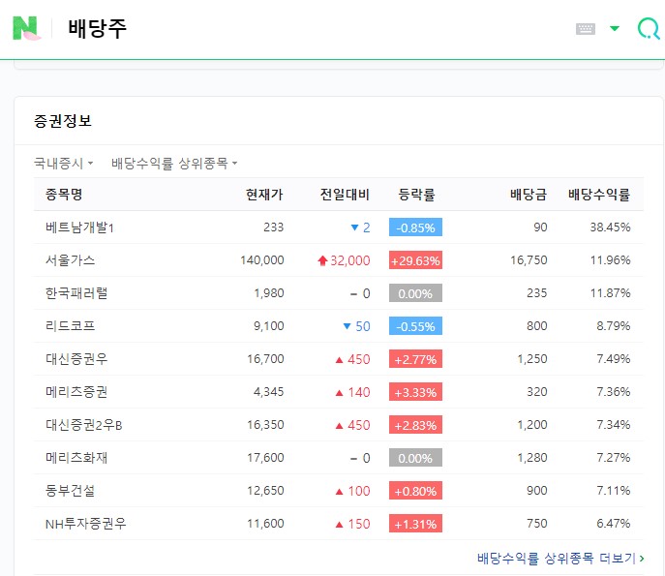Open 메리츠증권 stock page
The height and width of the screenshot is (576, 665).
[x=76, y=391]
